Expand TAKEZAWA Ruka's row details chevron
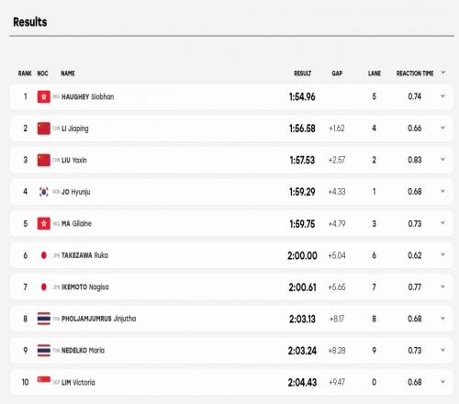 [442, 254]
